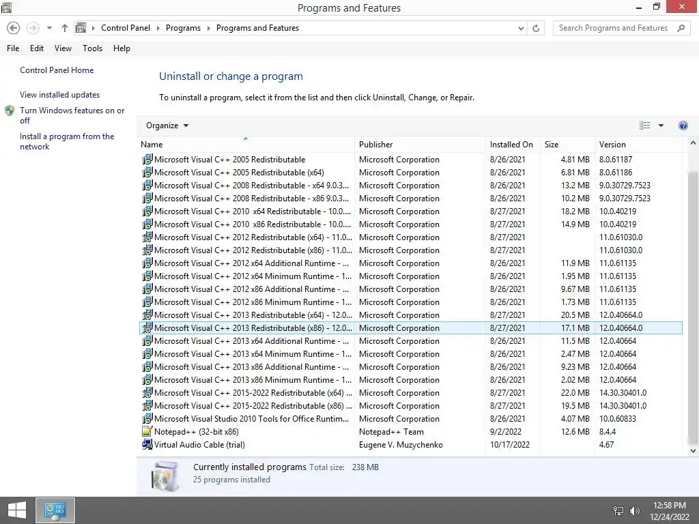Image resolution: width=699 pixels, height=524 pixels.
Task: Click the Control Panel icon in address bar
Action: click(x=81, y=28)
